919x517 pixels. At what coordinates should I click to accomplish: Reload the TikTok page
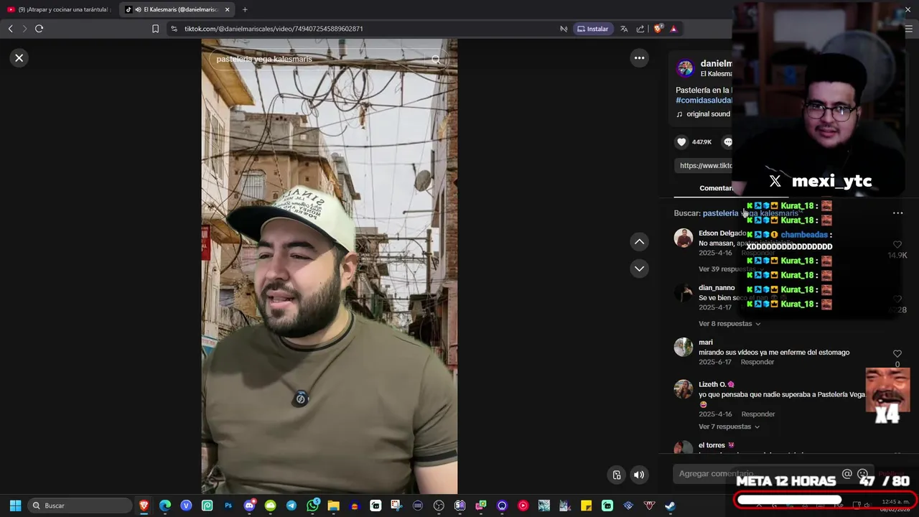(x=39, y=29)
